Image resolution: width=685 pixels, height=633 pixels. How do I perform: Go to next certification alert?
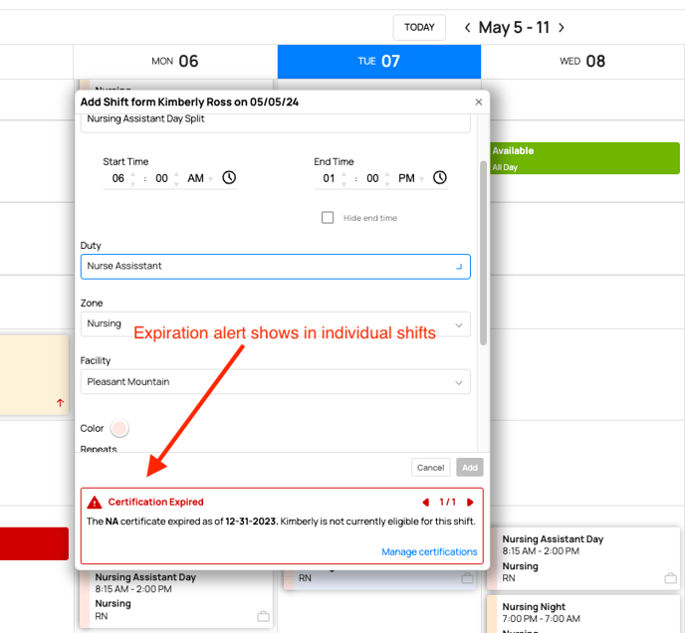(x=470, y=502)
